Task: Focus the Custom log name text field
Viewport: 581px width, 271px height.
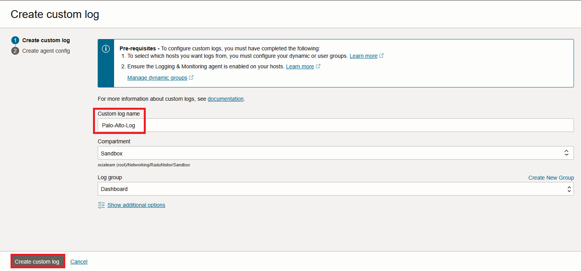Action: pos(335,125)
